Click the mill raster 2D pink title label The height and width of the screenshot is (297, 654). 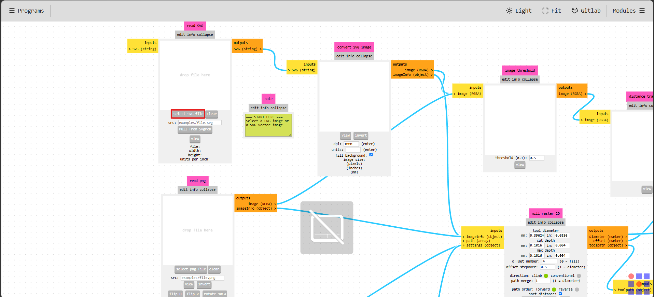546,214
